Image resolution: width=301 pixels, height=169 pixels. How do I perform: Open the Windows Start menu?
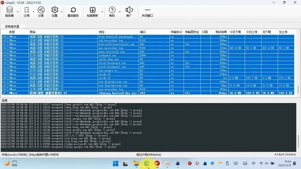pos(116,163)
